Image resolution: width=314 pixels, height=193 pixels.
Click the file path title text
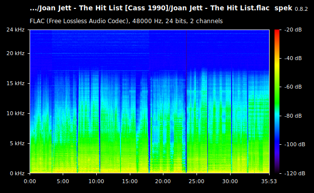(150, 8)
